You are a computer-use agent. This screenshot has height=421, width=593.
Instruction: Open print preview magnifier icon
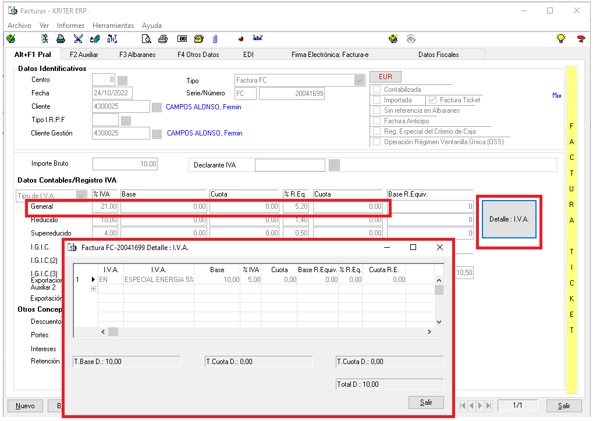147,38
